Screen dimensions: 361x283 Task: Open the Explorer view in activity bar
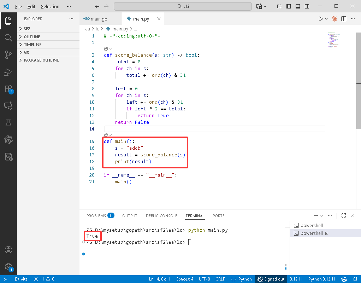coord(8,21)
